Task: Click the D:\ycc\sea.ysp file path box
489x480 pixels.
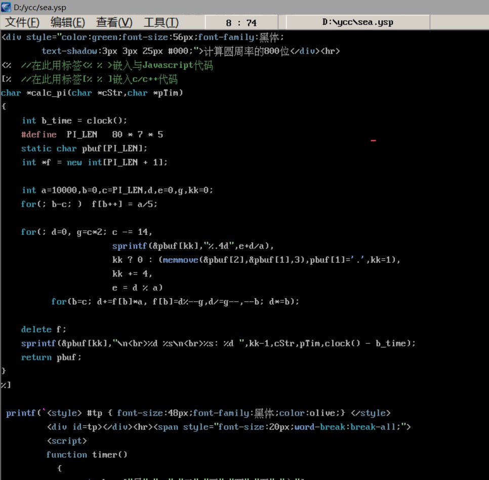Action: (x=357, y=22)
